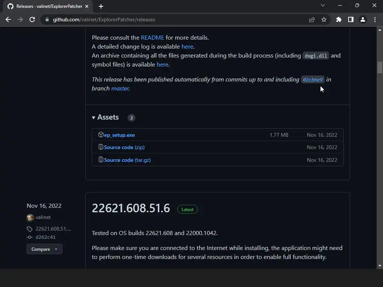
Task: Click the scrollbar down arrow
Action: pyautogui.click(x=380, y=266)
